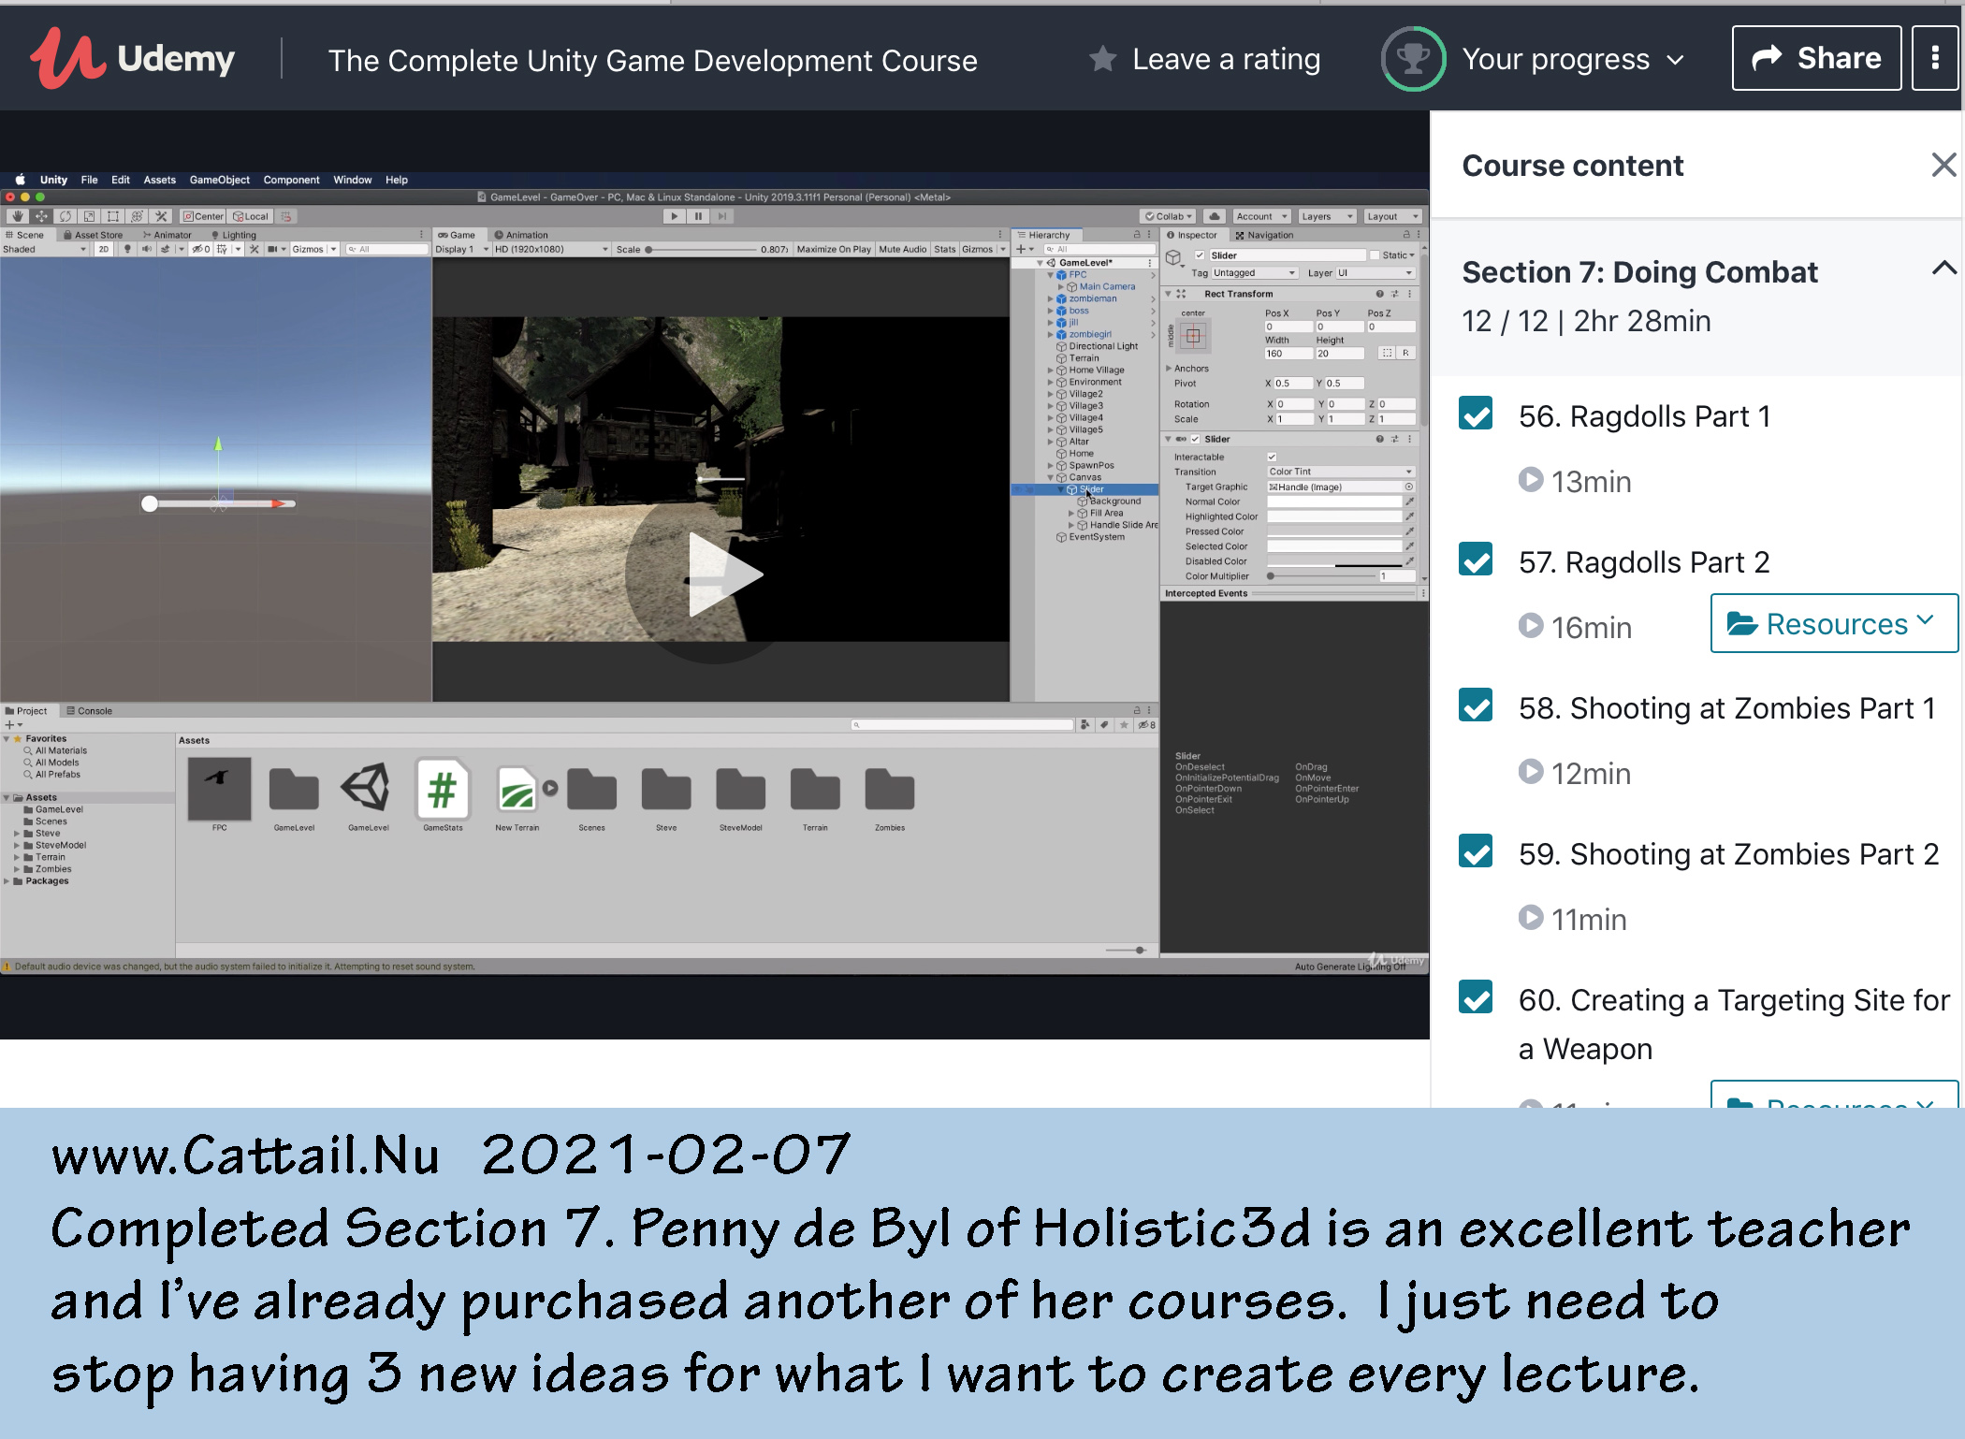Viewport: 1965px width, 1439px height.
Task: Uncheck lecture 56 Ragdolls Part 1 checkbox
Action: pos(1476,414)
